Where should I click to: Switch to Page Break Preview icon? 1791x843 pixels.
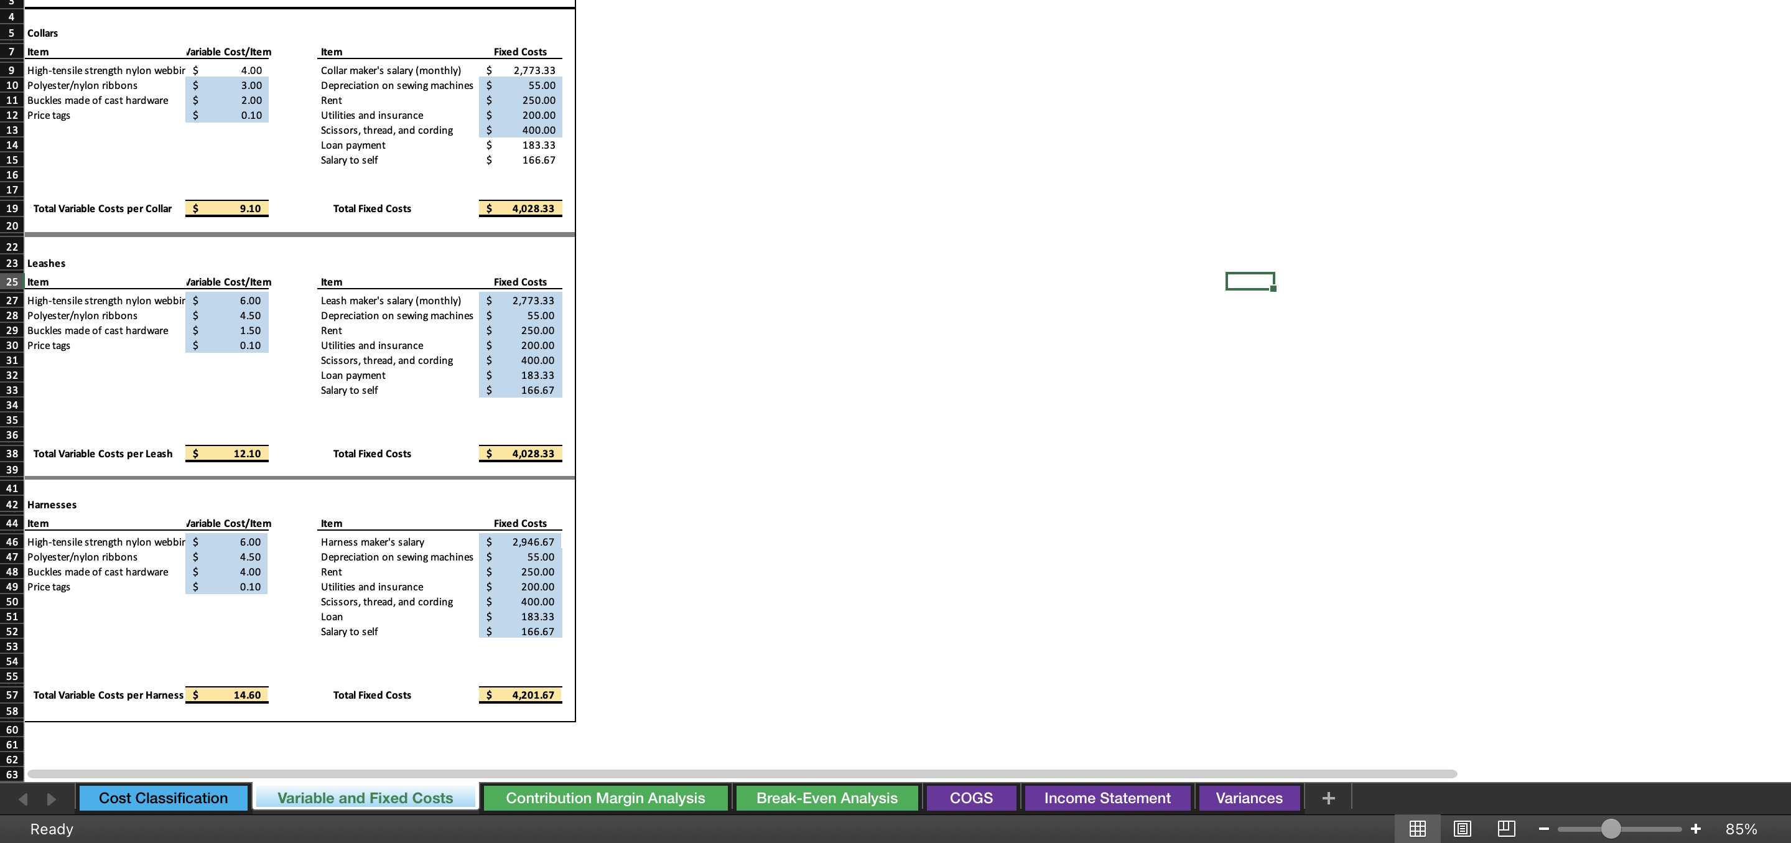tap(1506, 829)
